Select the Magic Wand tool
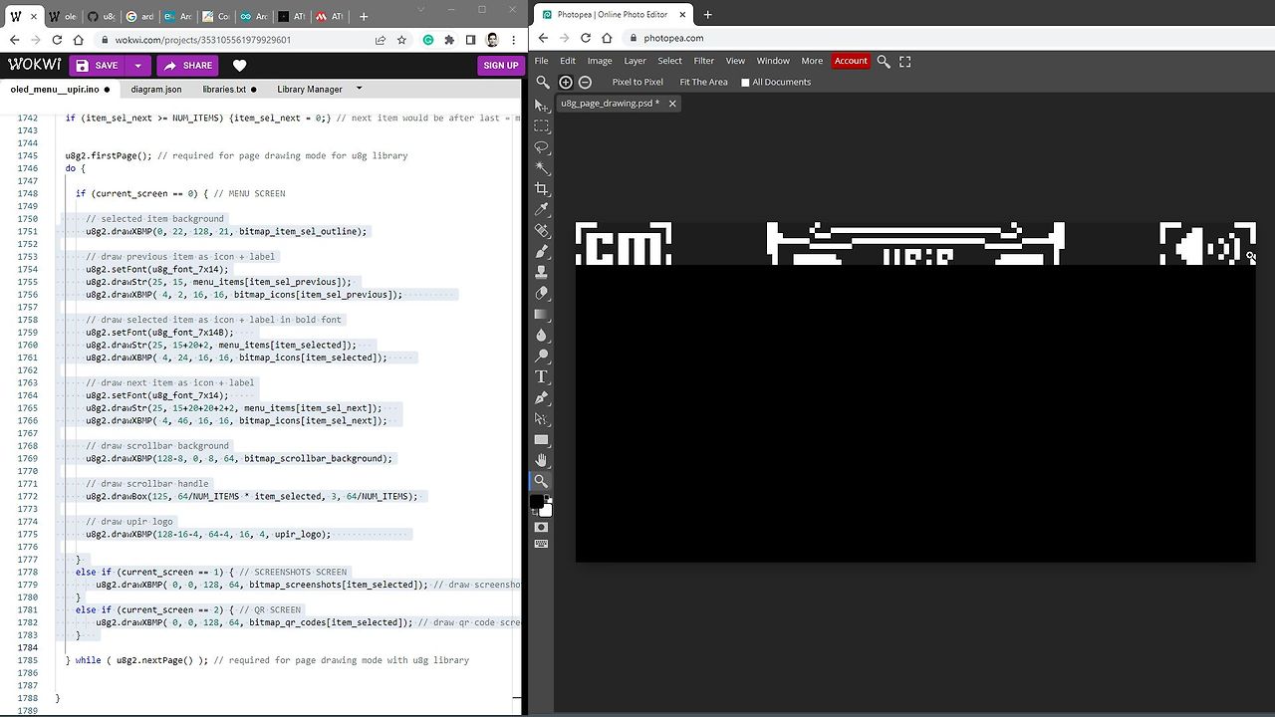This screenshot has width=1275, height=717. (542, 167)
